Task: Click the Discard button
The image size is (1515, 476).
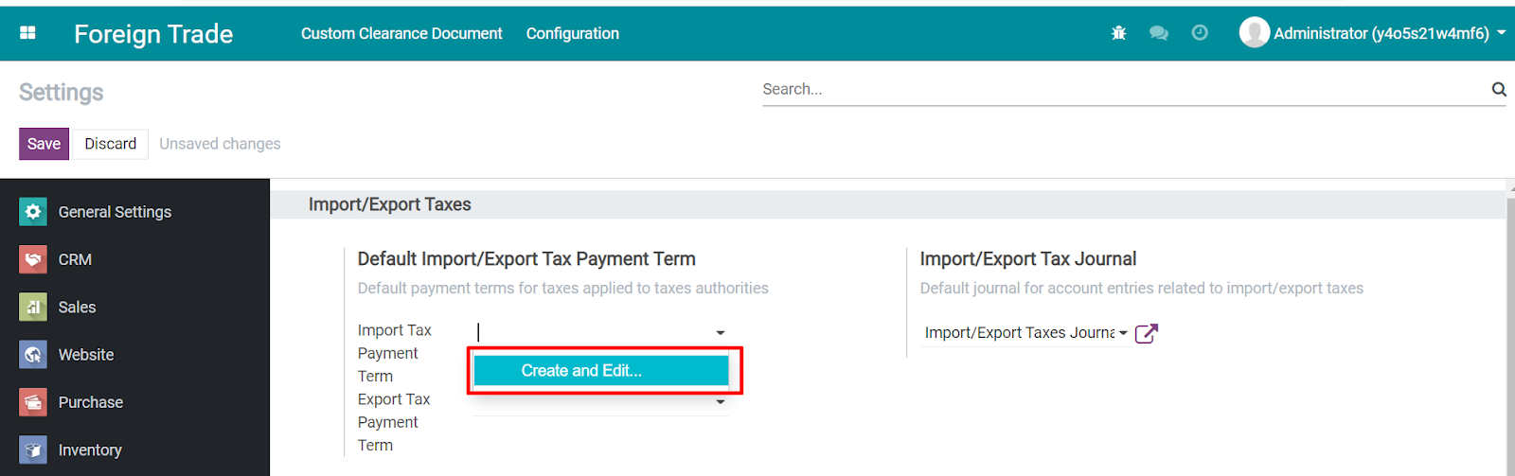Action: click(x=111, y=144)
